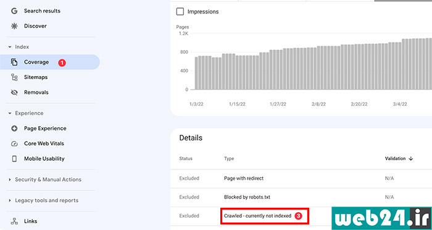The width and height of the screenshot is (432, 230).
Task: Open Core Web Vitals report
Action: (x=44, y=143)
